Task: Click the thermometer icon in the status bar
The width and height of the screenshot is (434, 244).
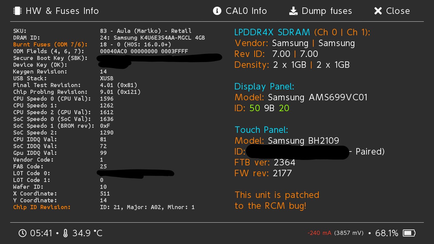Action: click(65, 233)
